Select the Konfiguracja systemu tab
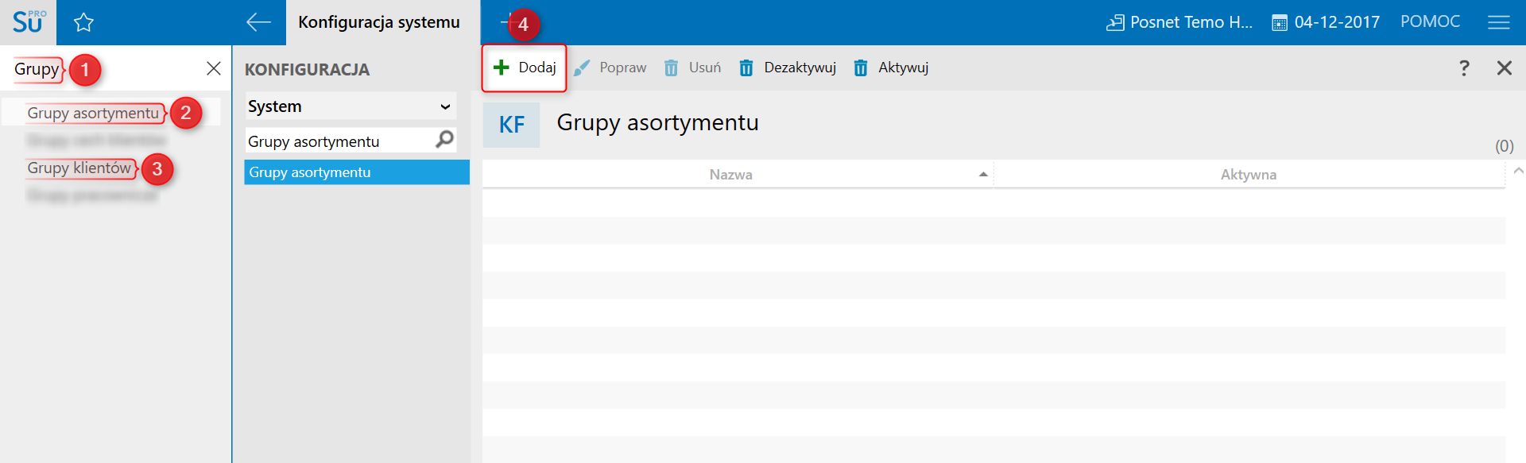This screenshot has width=1526, height=463. 379,22
